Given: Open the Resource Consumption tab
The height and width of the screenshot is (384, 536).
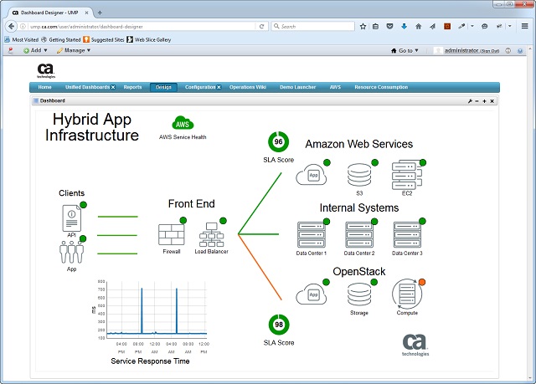Looking at the screenshot, I should [380, 87].
